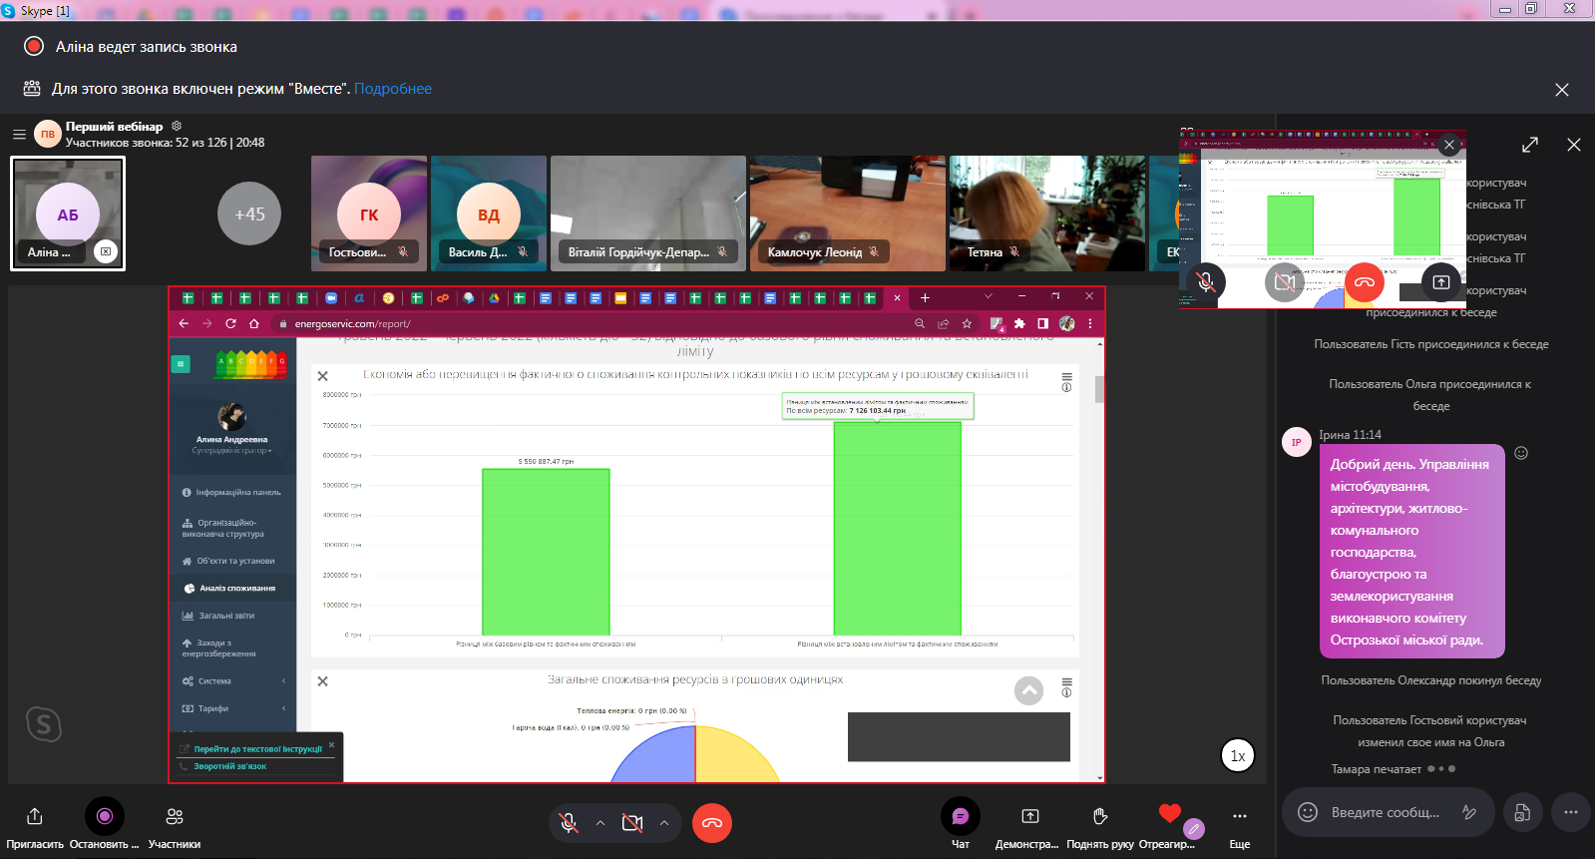Expand chat panel with diagonal arrows icon

point(1530,145)
